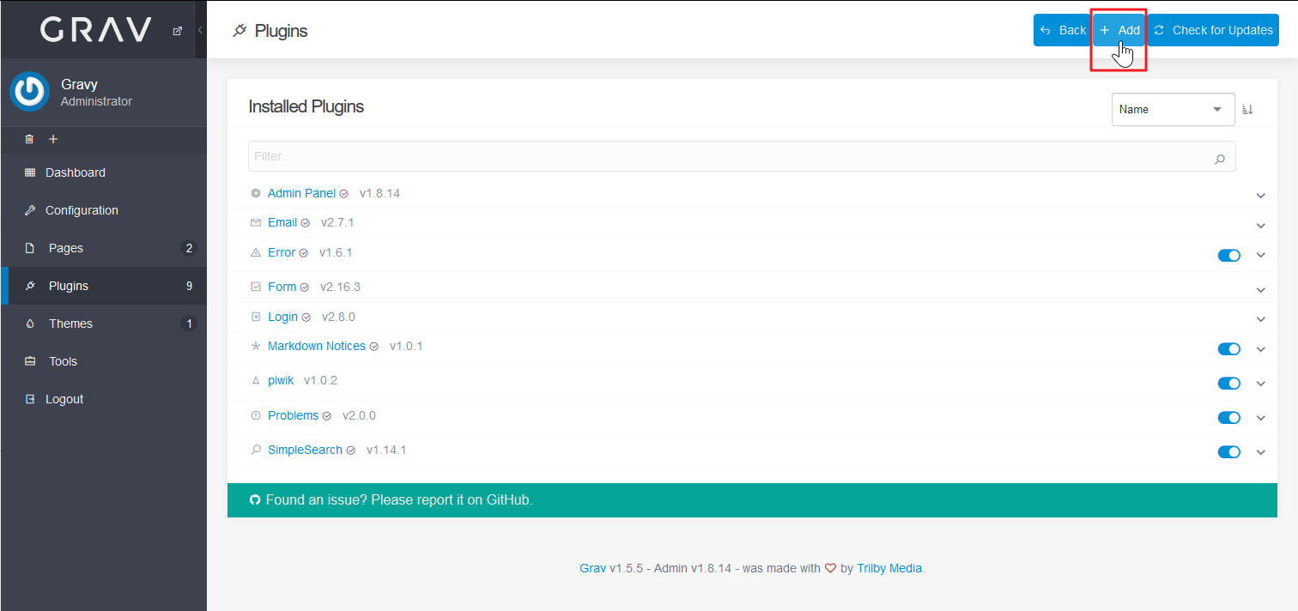Screen dimensions: 1298x611
Task: Disable the Markdown Notices plugin toggle
Action: tap(1229, 348)
